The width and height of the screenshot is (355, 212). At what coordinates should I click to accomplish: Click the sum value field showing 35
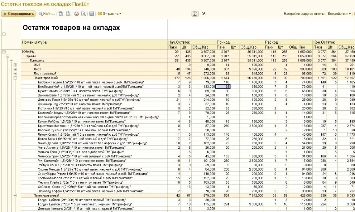click(204, 14)
